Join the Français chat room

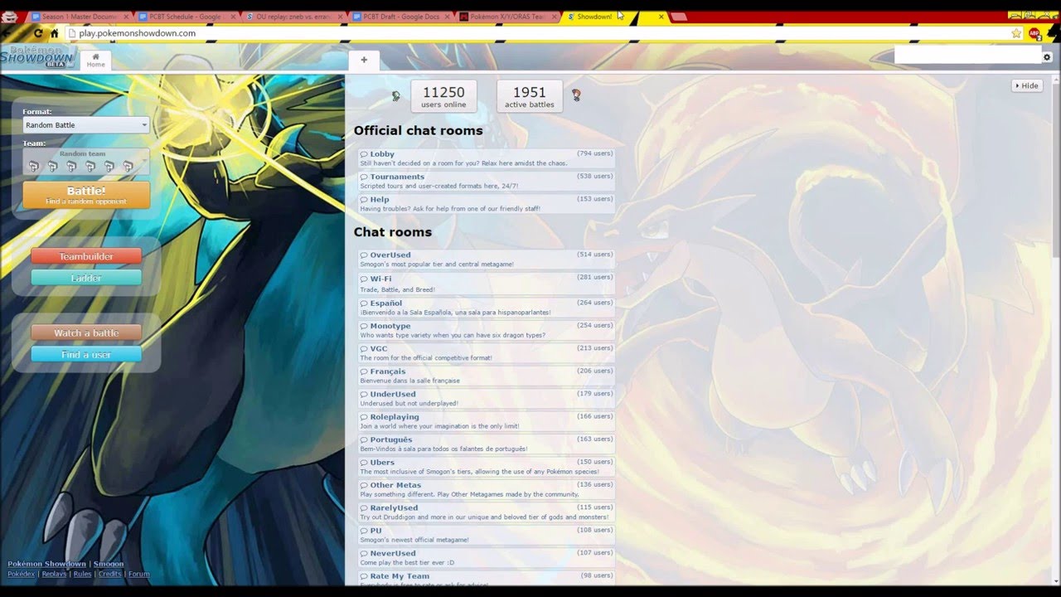pyautogui.click(x=487, y=376)
